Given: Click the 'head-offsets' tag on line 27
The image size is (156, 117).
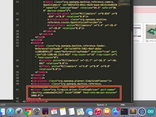Looking at the screenshot, I should (57, 25).
